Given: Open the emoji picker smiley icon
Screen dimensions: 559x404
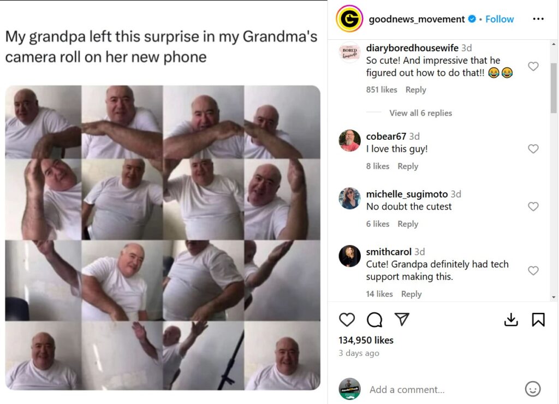Looking at the screenshot, I should tap(533, 389).
